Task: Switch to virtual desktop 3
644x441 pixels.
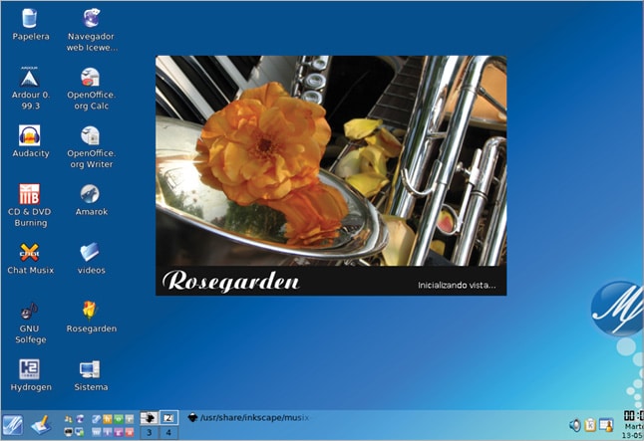Action: coord(150,432)
